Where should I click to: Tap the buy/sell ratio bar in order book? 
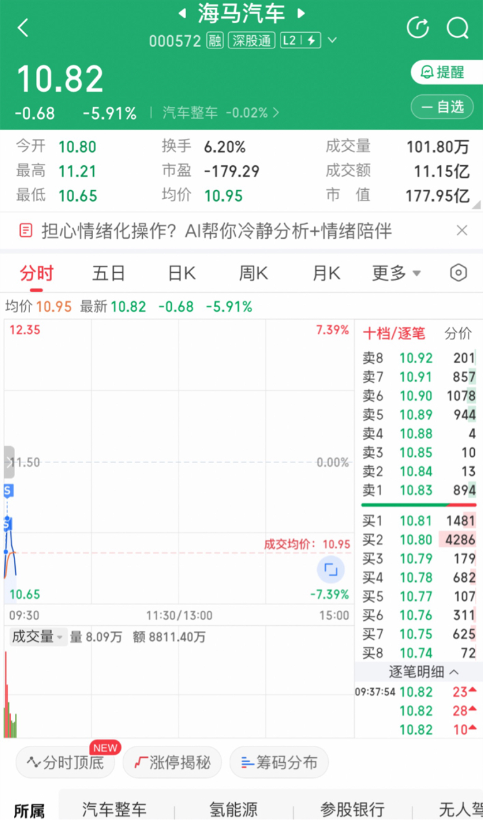tap(419, 505)
